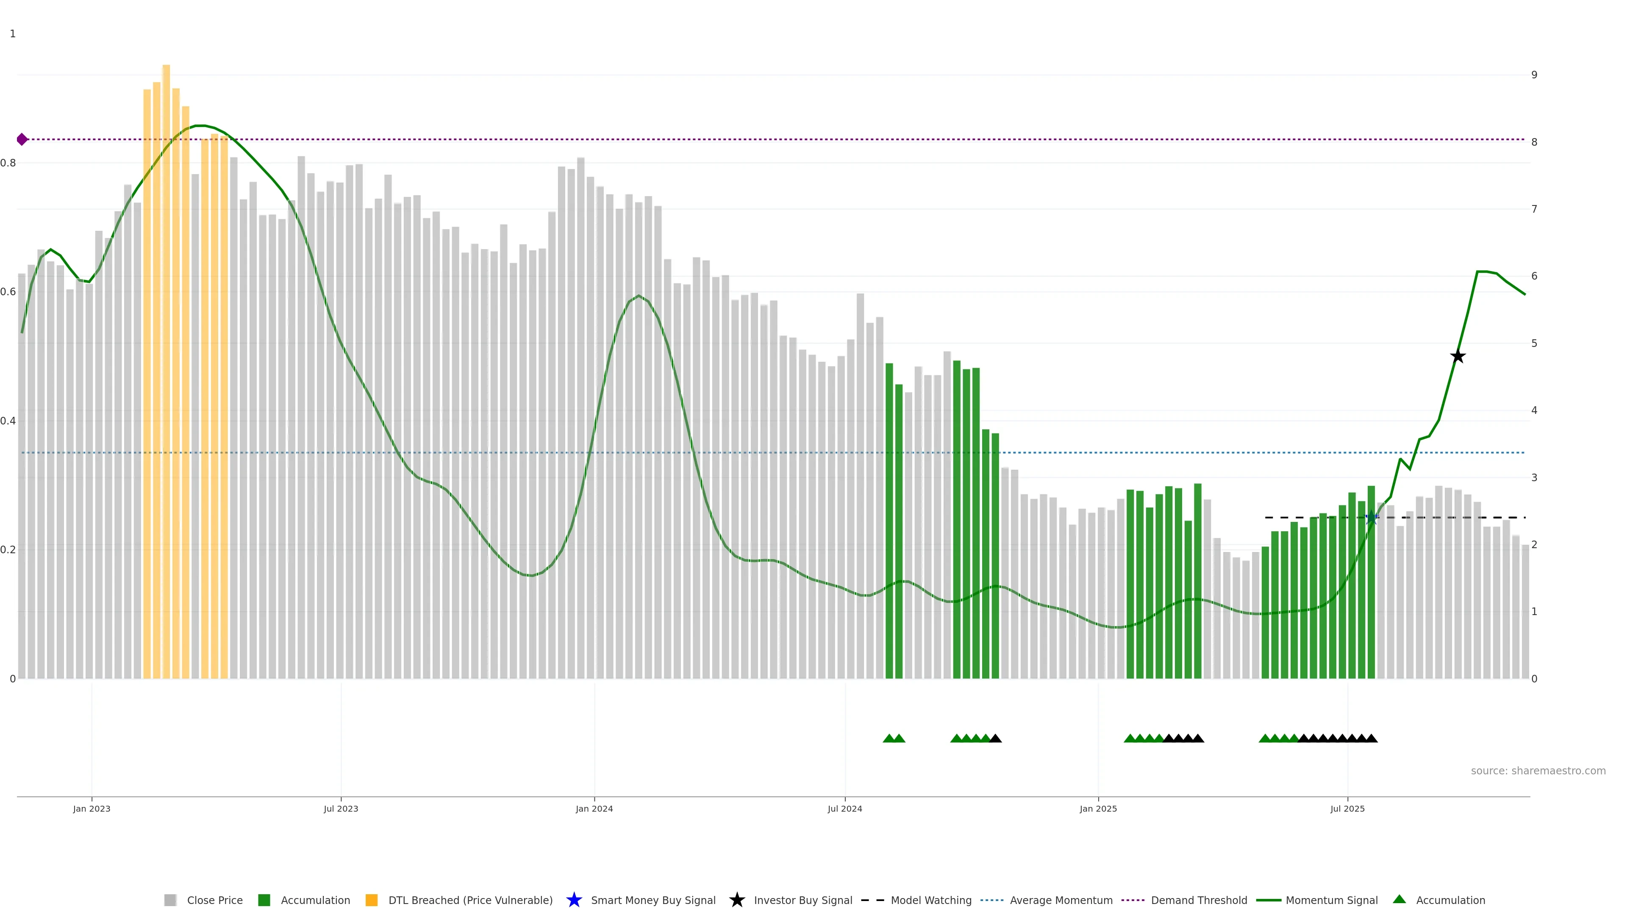Viewport: 1627px width, 915px height.
Task: Click the Jan 2023 axis label
Action: tap(92, 808)
